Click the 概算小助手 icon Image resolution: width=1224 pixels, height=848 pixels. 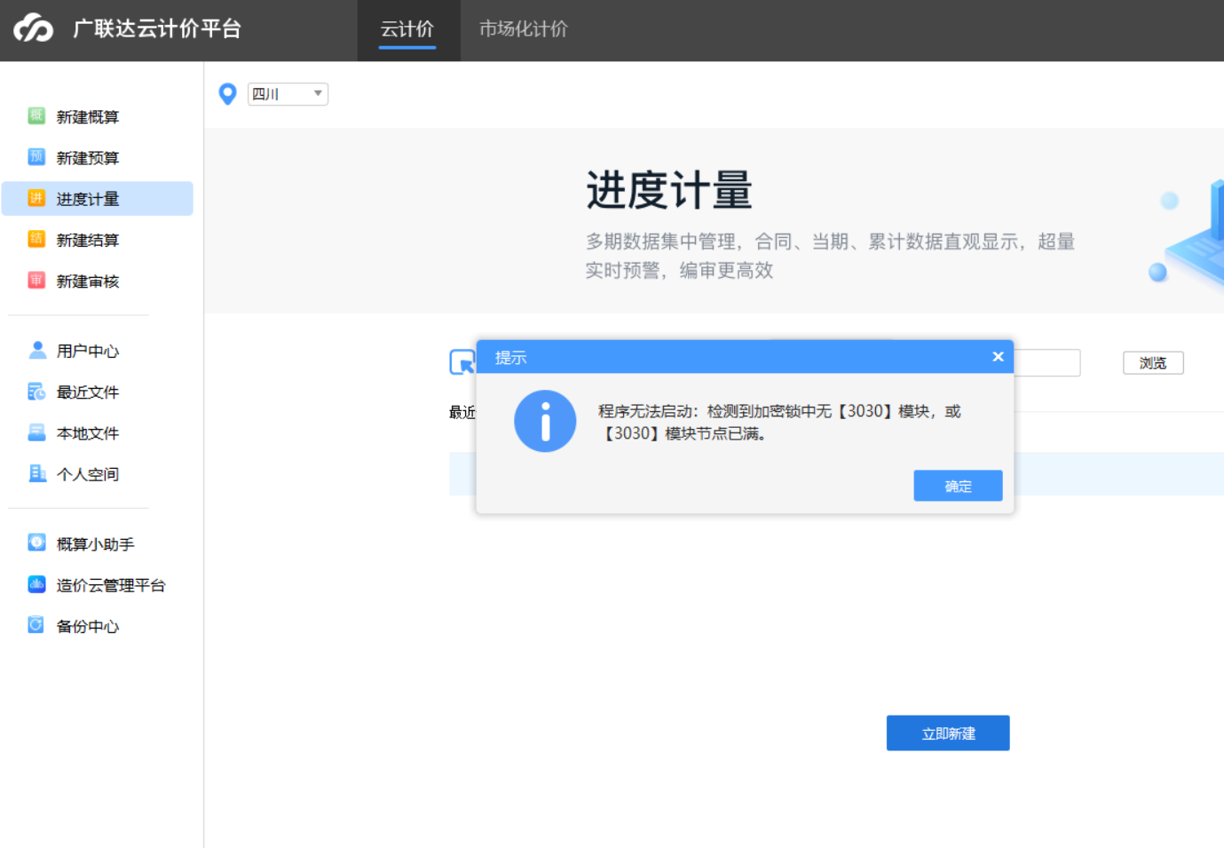[36, 543]
